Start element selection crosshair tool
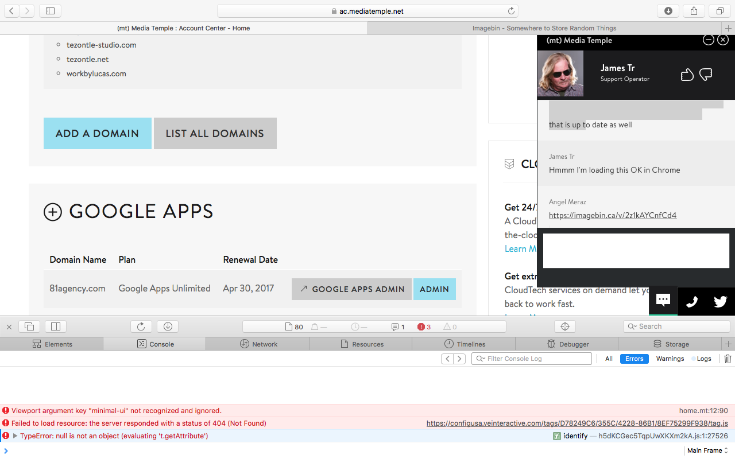Image resolution: width=735 pixels, height=459 pixels. pos(565,326)
